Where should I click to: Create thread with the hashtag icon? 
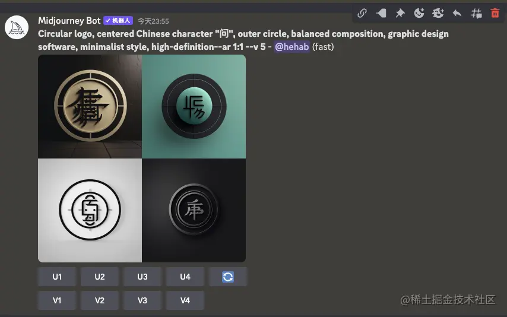(x=476, y=13)
